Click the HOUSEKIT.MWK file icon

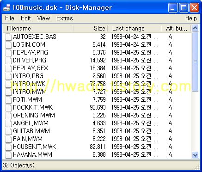pos(8,147)
